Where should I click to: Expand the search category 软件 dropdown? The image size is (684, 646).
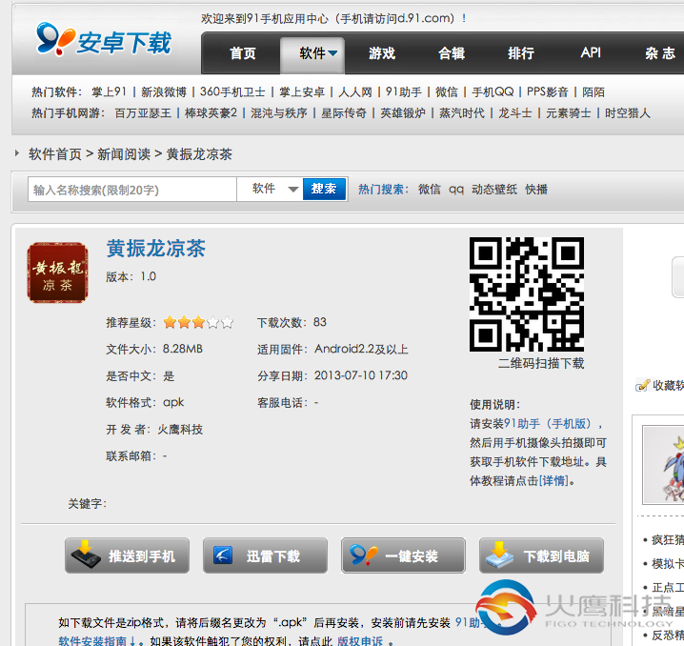pos(274,190)
